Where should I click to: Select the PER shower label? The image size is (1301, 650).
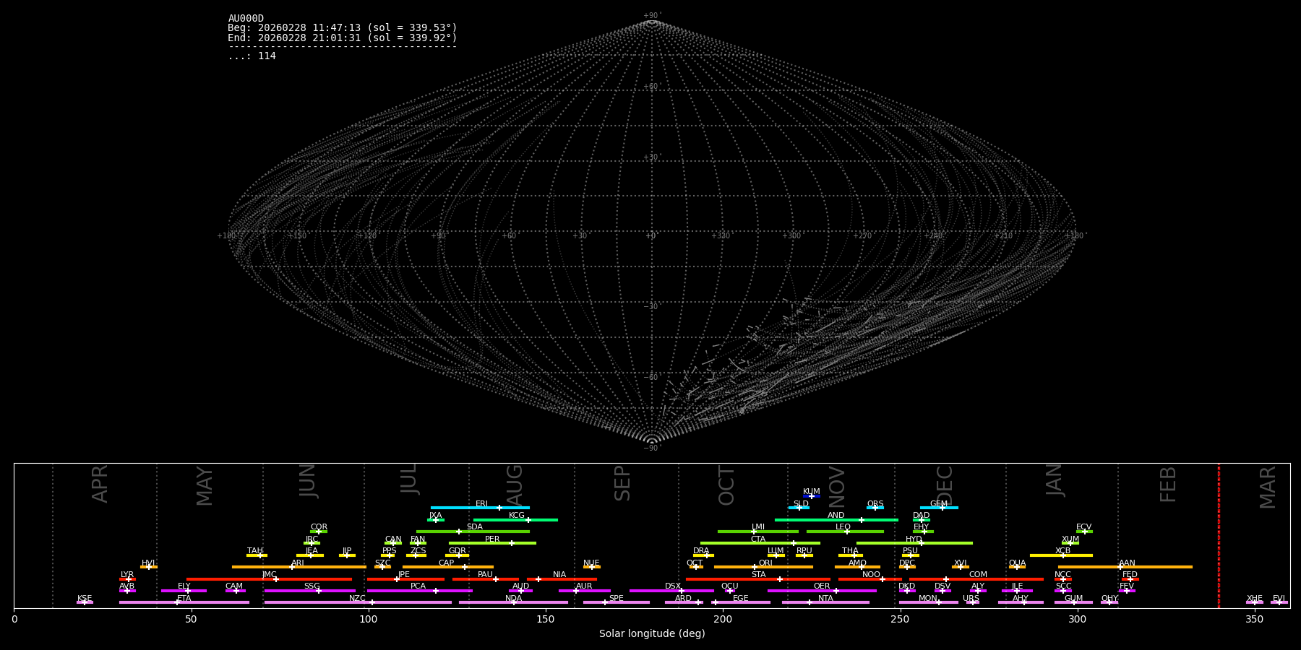click(492, 539)
